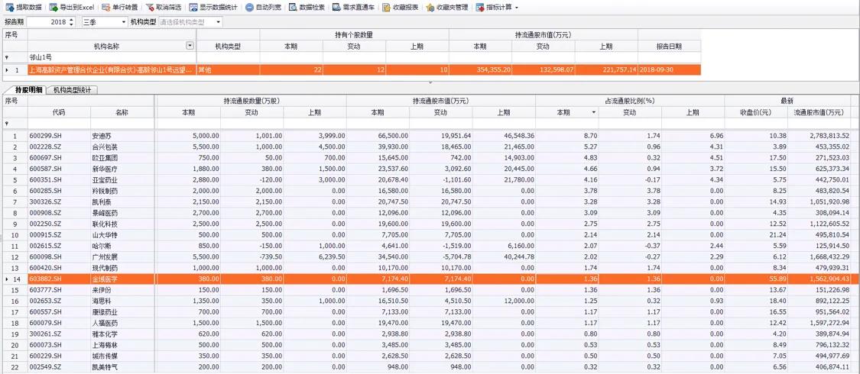Select the 现代制药 row name
860x374 pixels.
(105, 268)
